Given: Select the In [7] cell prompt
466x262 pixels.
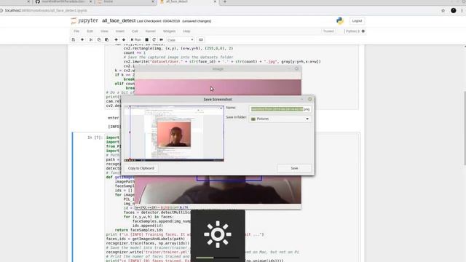Looking at the screenshot, I should [x=95, y=138].
